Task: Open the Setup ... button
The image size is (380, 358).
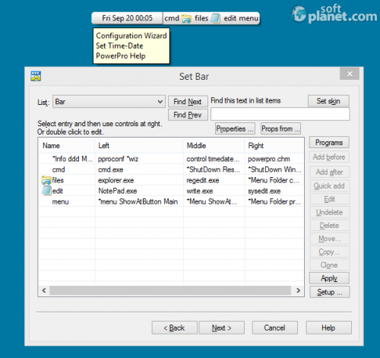Action: pos(330,292)
